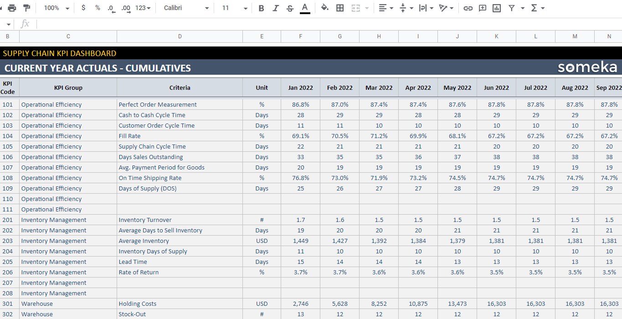Format values as percent

coord(96,8)
